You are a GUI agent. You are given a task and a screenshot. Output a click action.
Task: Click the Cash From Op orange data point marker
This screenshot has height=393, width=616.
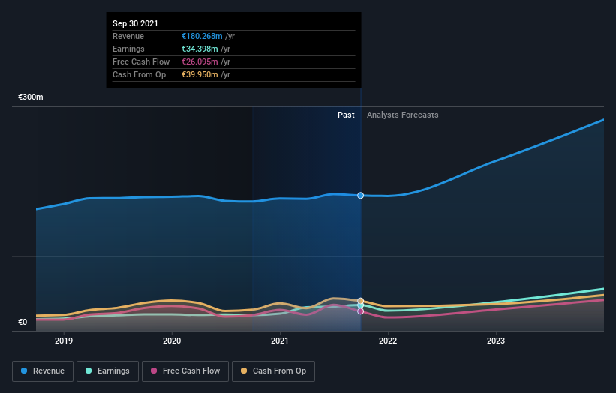click(x=360, y=301)
